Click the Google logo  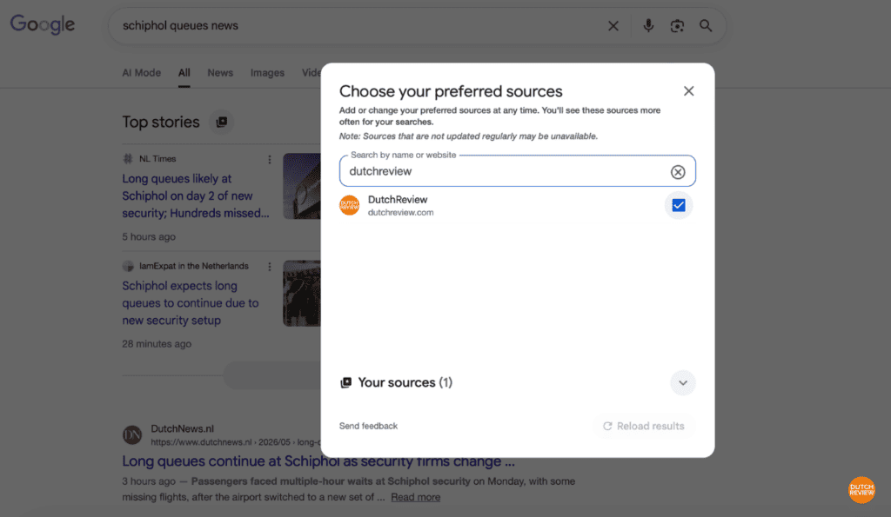coord(43,24)
